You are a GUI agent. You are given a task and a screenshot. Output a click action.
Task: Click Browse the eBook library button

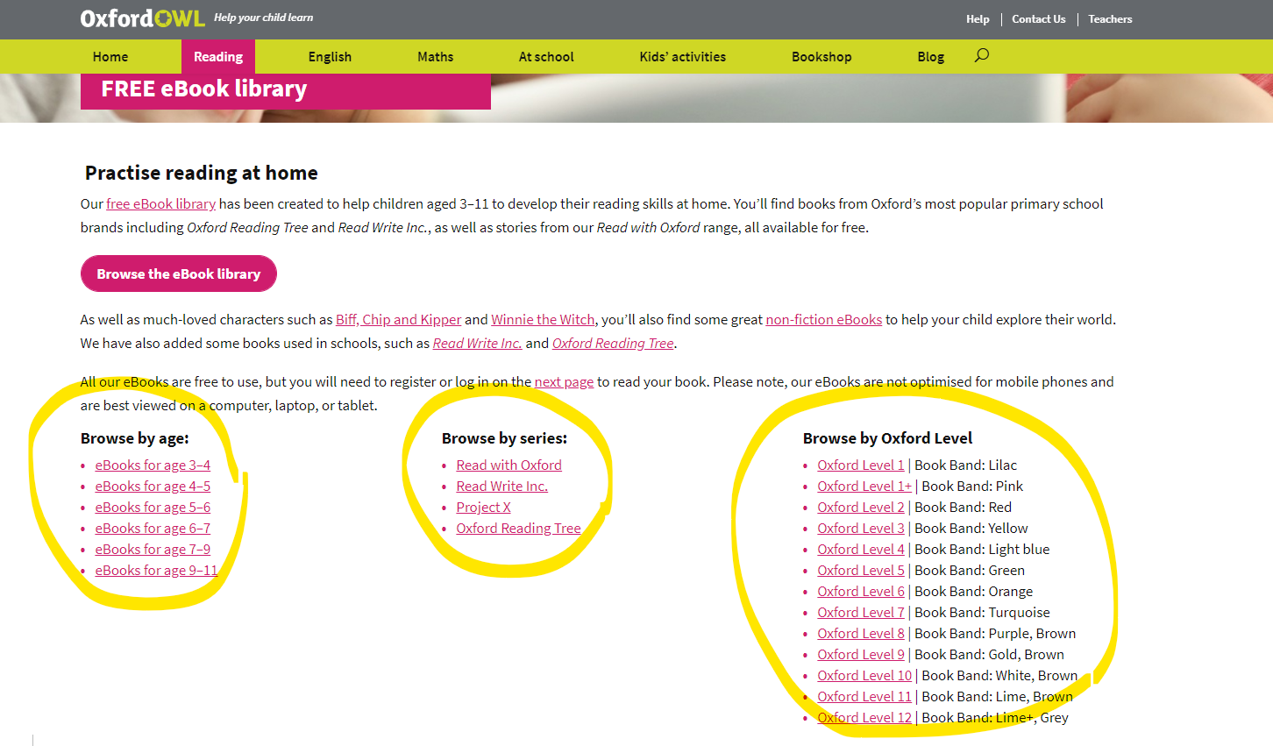pyautogui.click(x=179, y=274)
